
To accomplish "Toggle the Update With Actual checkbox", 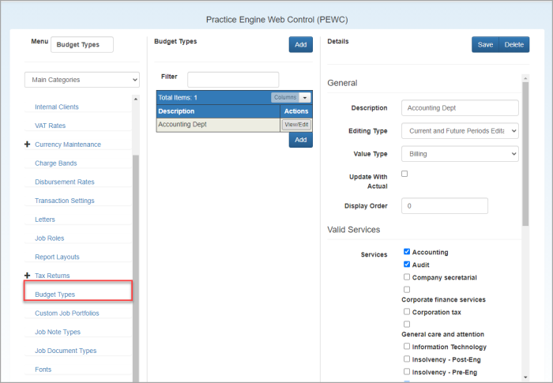I will [x=405, y=174].
